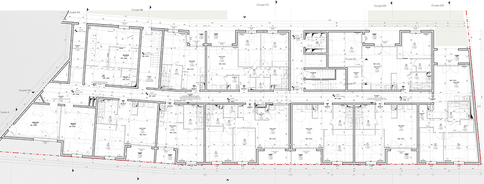Screen dimensions: 484x184
Task: Click the 'Coupe BB' section label
Action: (137, 10)
